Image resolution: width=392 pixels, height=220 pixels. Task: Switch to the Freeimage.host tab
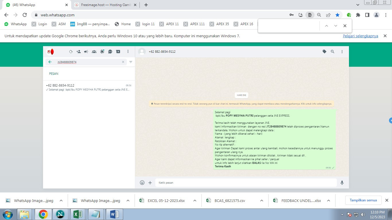tap(105, 5)
